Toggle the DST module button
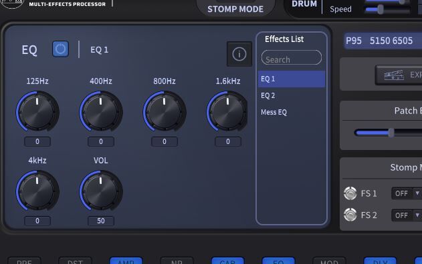 pos(75,261)
